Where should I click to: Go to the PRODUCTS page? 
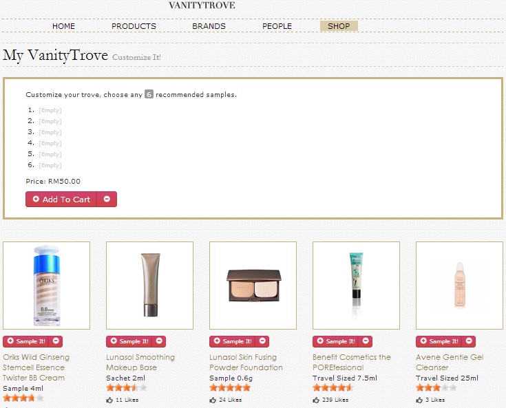[x=134, y=26]
